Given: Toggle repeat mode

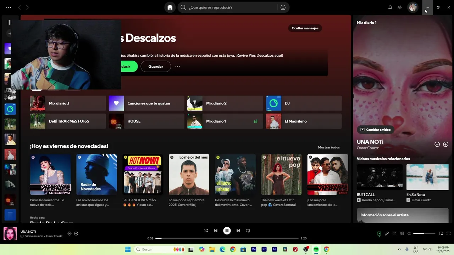Looking at the screenshot, I should pos(248,231).
